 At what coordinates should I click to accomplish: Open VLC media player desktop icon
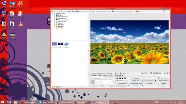(x=21, y=25)
